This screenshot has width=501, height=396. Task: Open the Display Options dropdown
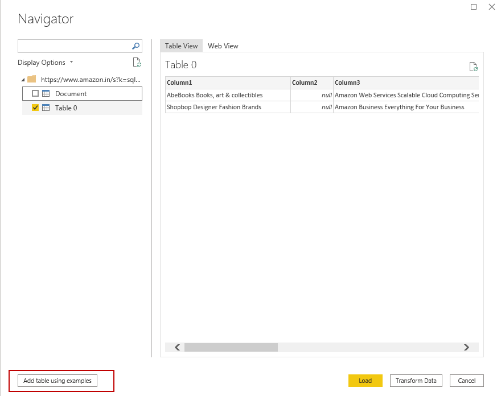[46, 62]
